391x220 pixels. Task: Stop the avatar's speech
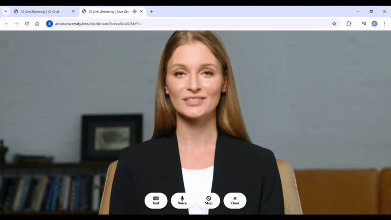click(x=209, y=200)
